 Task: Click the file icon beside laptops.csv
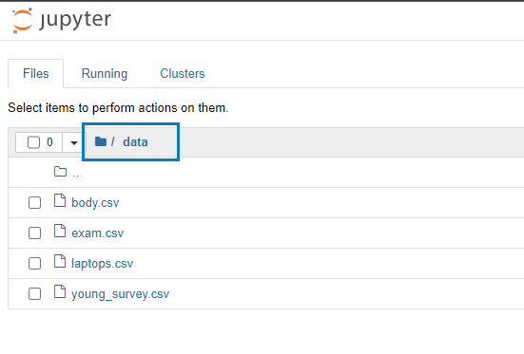coord(60,261)
